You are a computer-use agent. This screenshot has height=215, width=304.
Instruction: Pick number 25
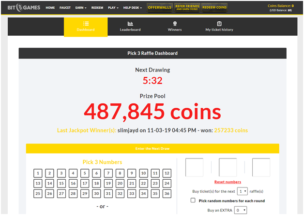pyautogui.click(x=38, y=194)
